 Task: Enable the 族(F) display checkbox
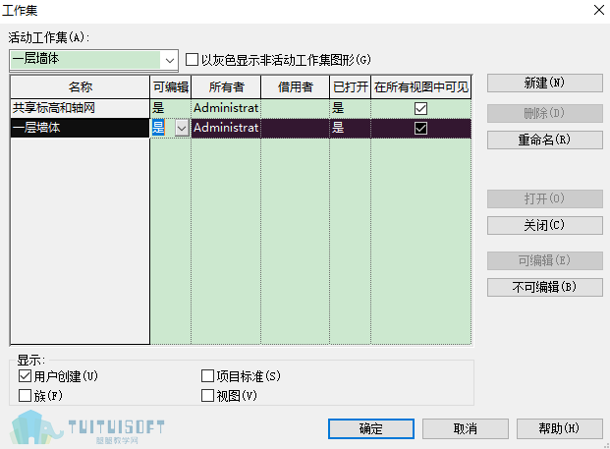(x=25, y=396)
